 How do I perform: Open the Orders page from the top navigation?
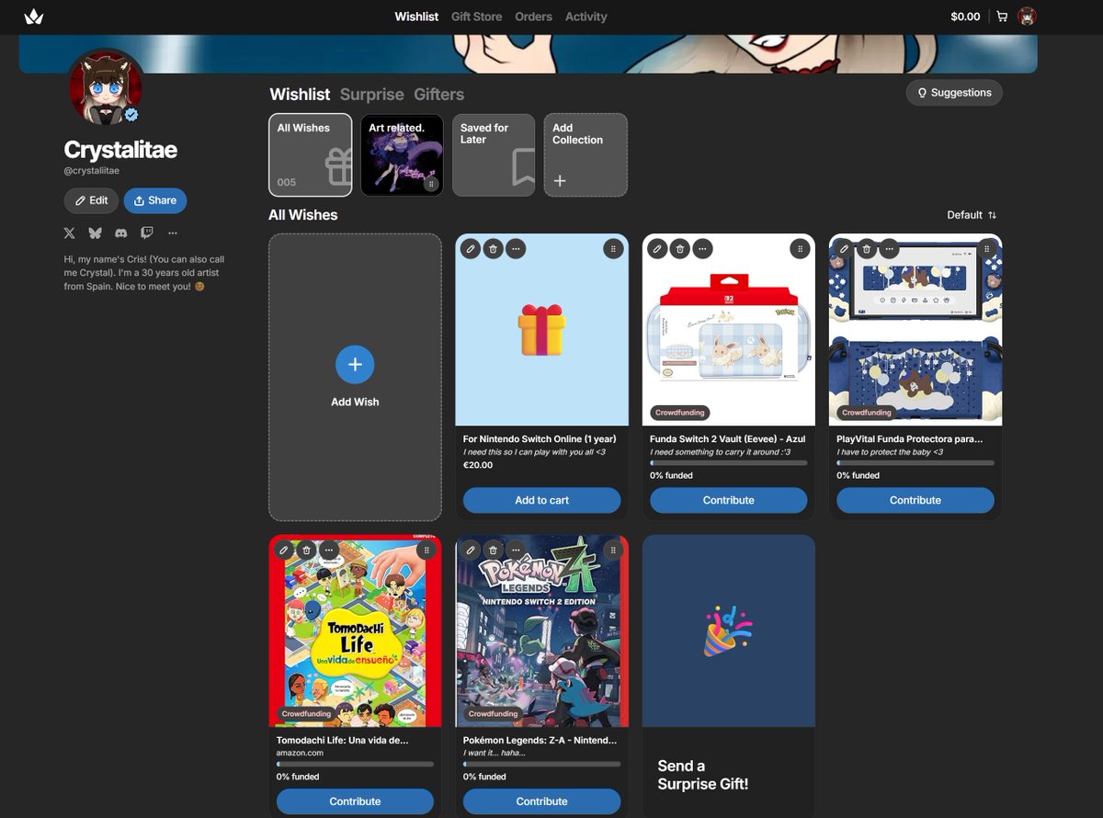pos(533,17)
